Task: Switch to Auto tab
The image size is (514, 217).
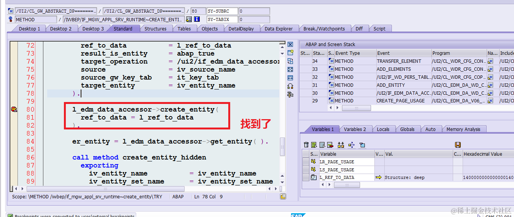Action: pyautogui.click(x=430, y=129)
